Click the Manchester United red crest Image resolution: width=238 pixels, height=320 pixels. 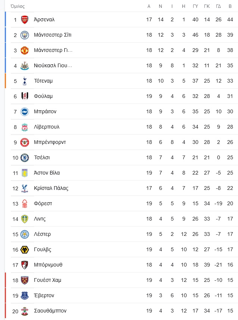[25, 50]
